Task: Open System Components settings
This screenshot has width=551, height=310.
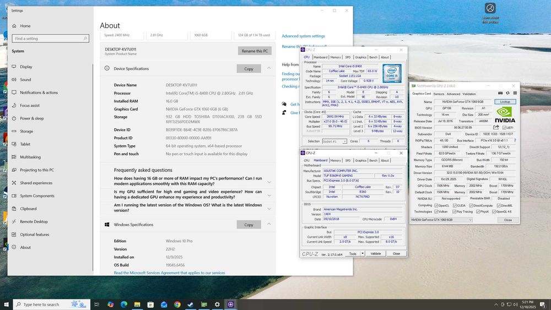Action: click(x=37, y=196)
